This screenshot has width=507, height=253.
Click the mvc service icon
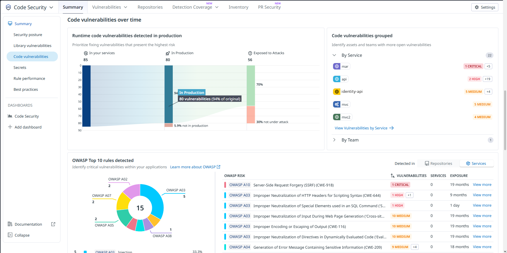[x=337, y=104]
